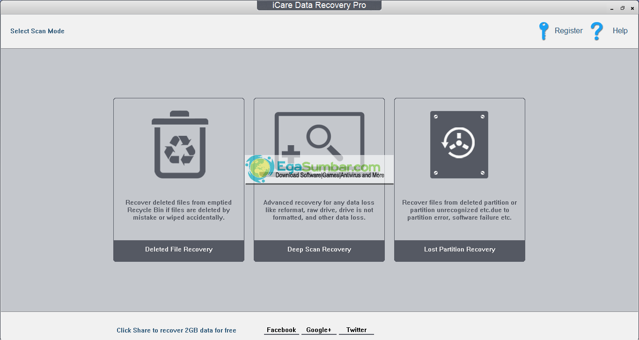This screenshot has height=340, width=639.
Task: Share via Google+ button
Action: click(319, 330)
